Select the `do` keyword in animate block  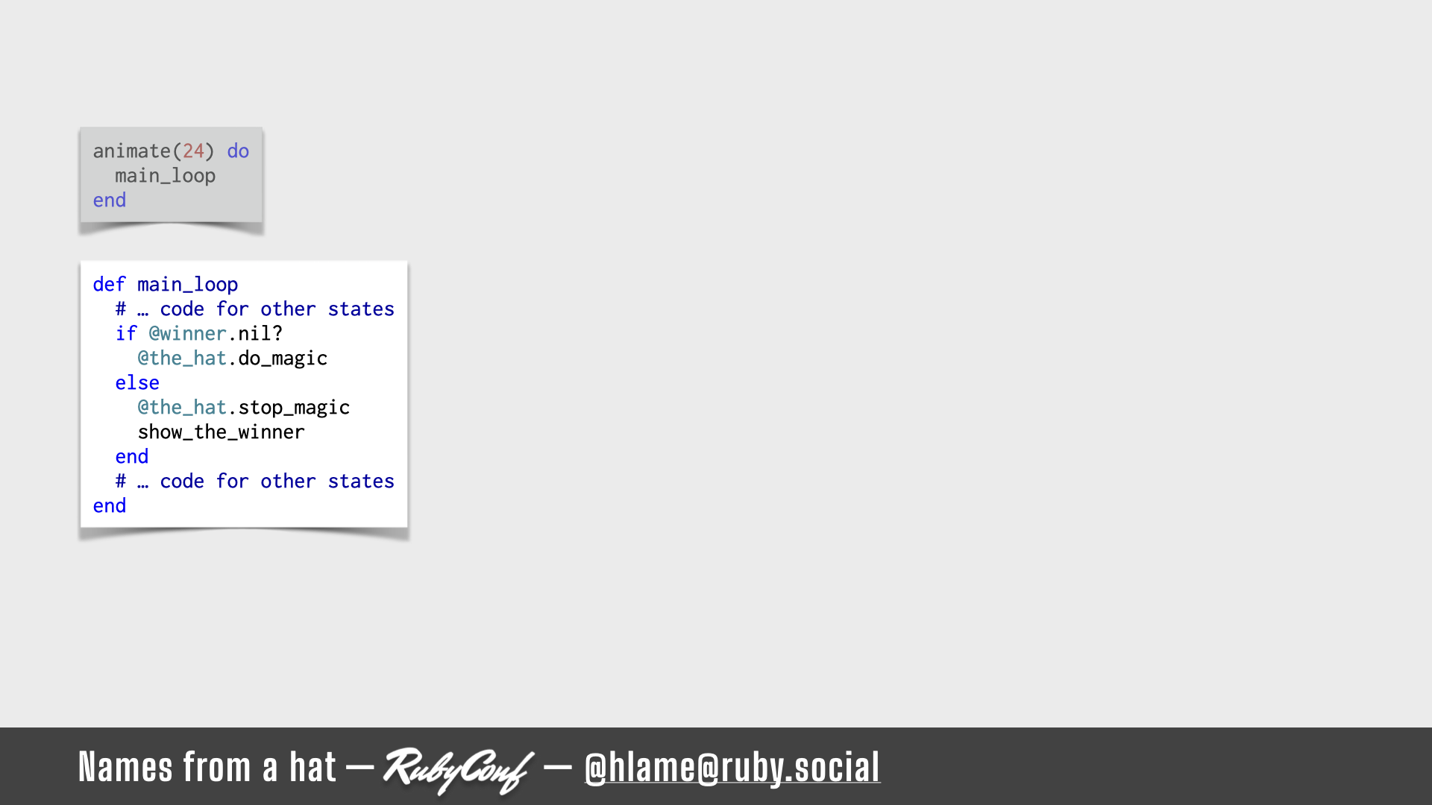pyautogui.click(x=239, y=151)
